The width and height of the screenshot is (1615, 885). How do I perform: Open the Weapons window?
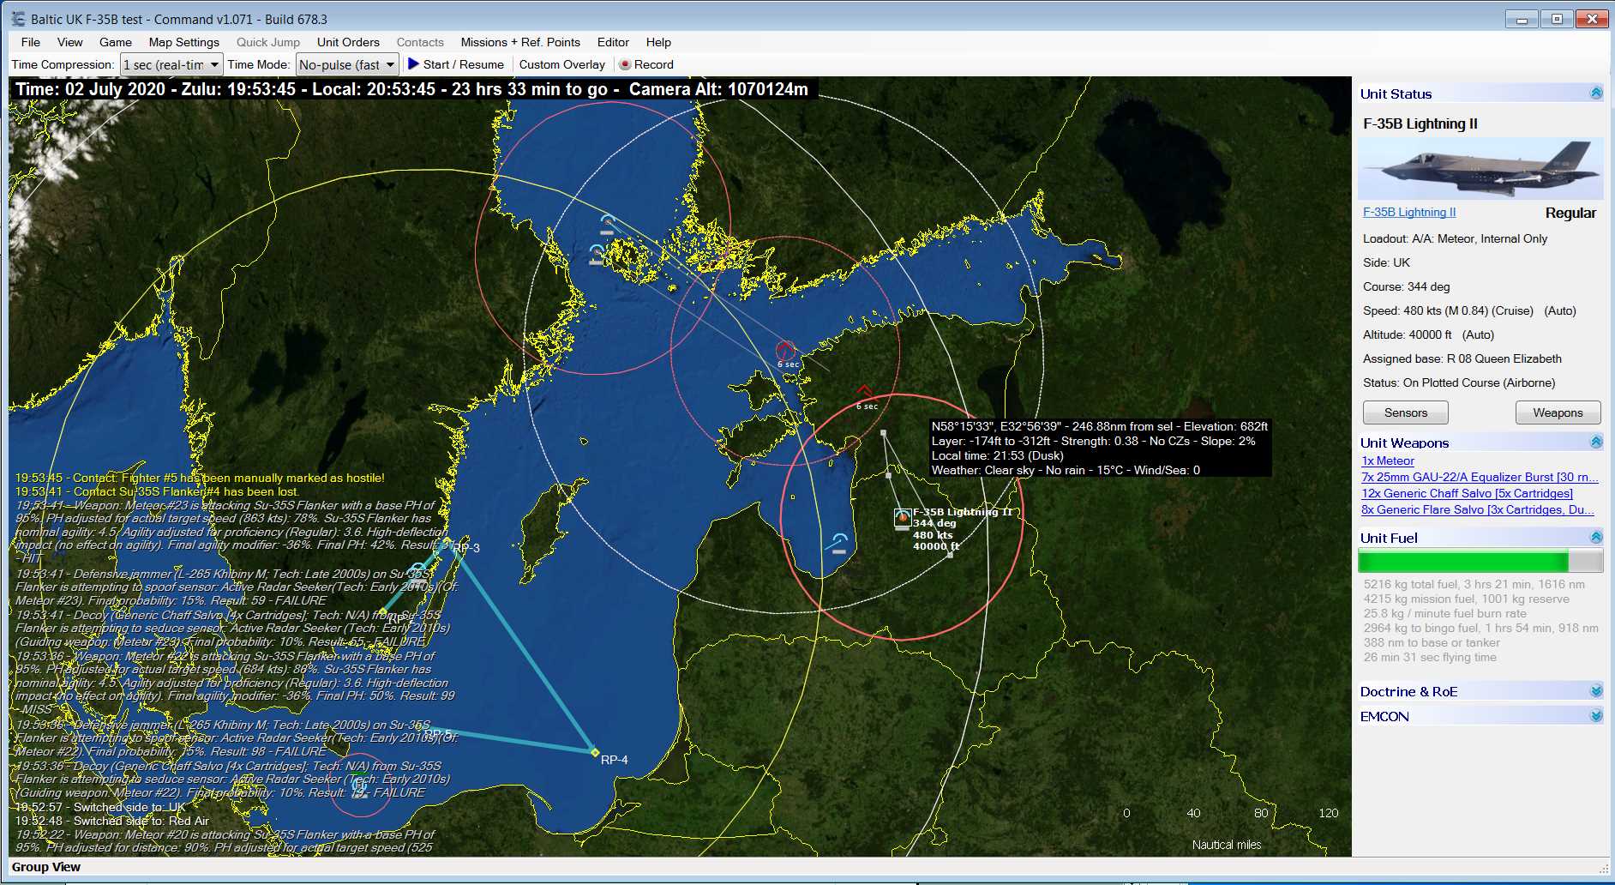click(x=1558, y=412)
